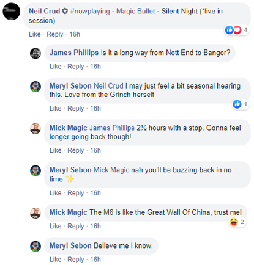
Task: Like the 'Believe me I know' comment
Action: pos(56,260)
